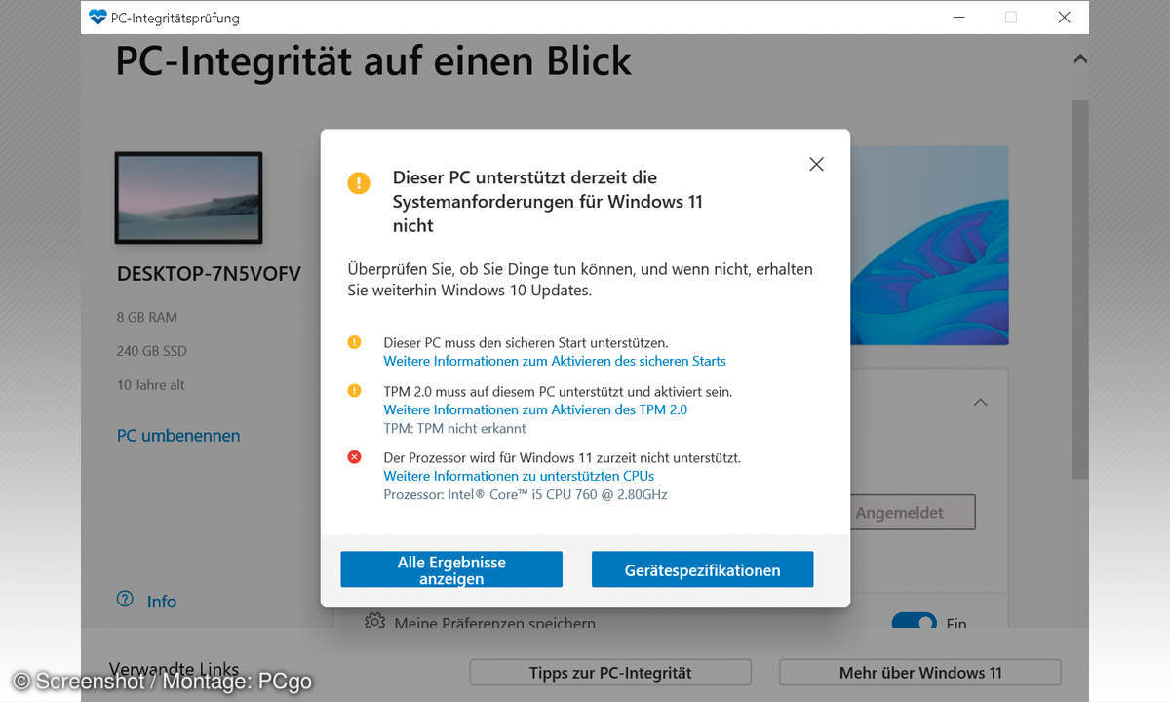Image resolution: width=1170 pixels, height=702 pixels.
Task: Click warning icon next to TPM 2.0 message
Action: click(354, 391)
